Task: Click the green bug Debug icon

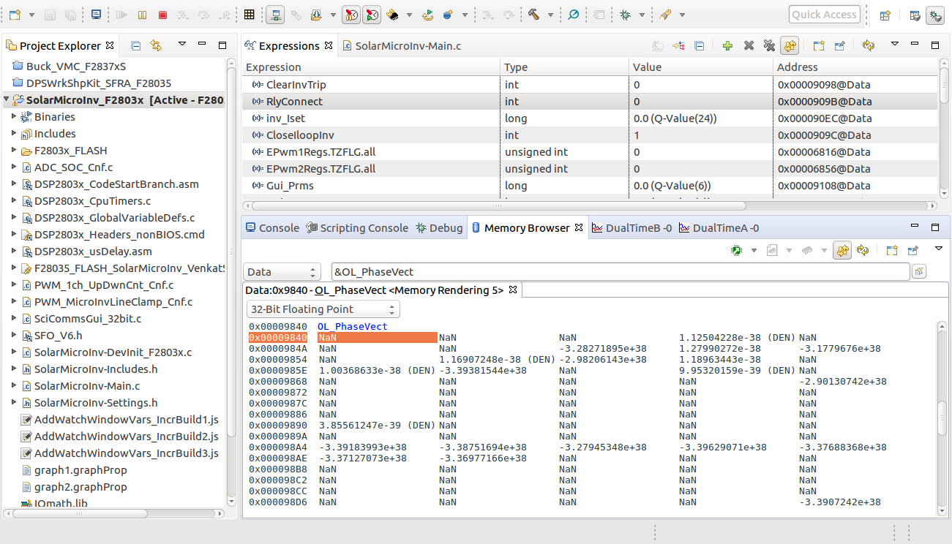Action: click(x=625, y=15)
